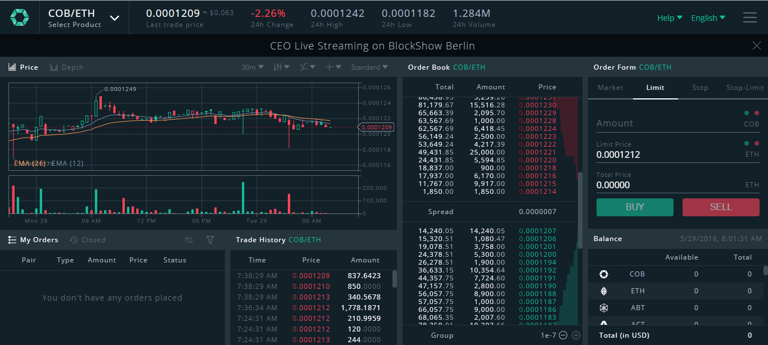The image size is (768, 345).
Task: Click the Price bar-chart icon
Action: [x=12, y=67]
